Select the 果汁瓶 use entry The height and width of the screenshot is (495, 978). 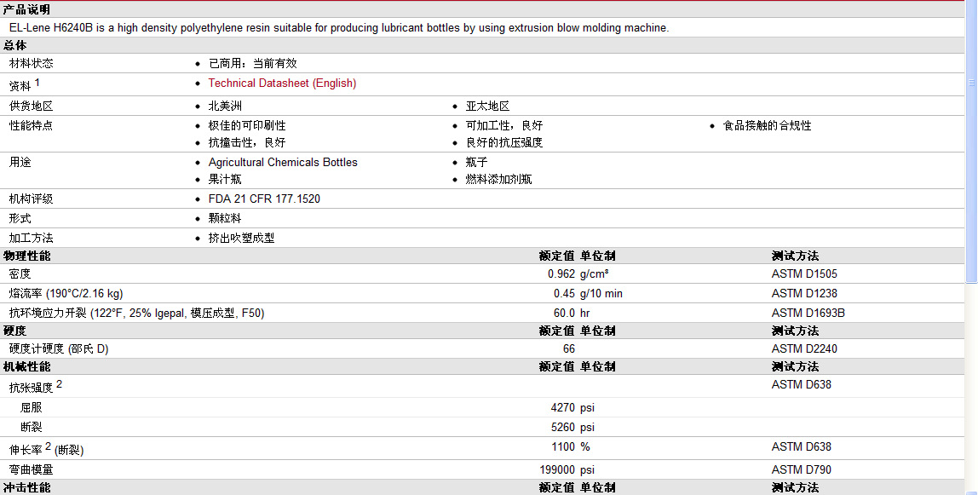point(225,179)
